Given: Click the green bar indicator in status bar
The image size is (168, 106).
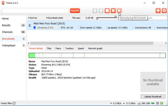Looking at the screenshot, I should 153,103.
